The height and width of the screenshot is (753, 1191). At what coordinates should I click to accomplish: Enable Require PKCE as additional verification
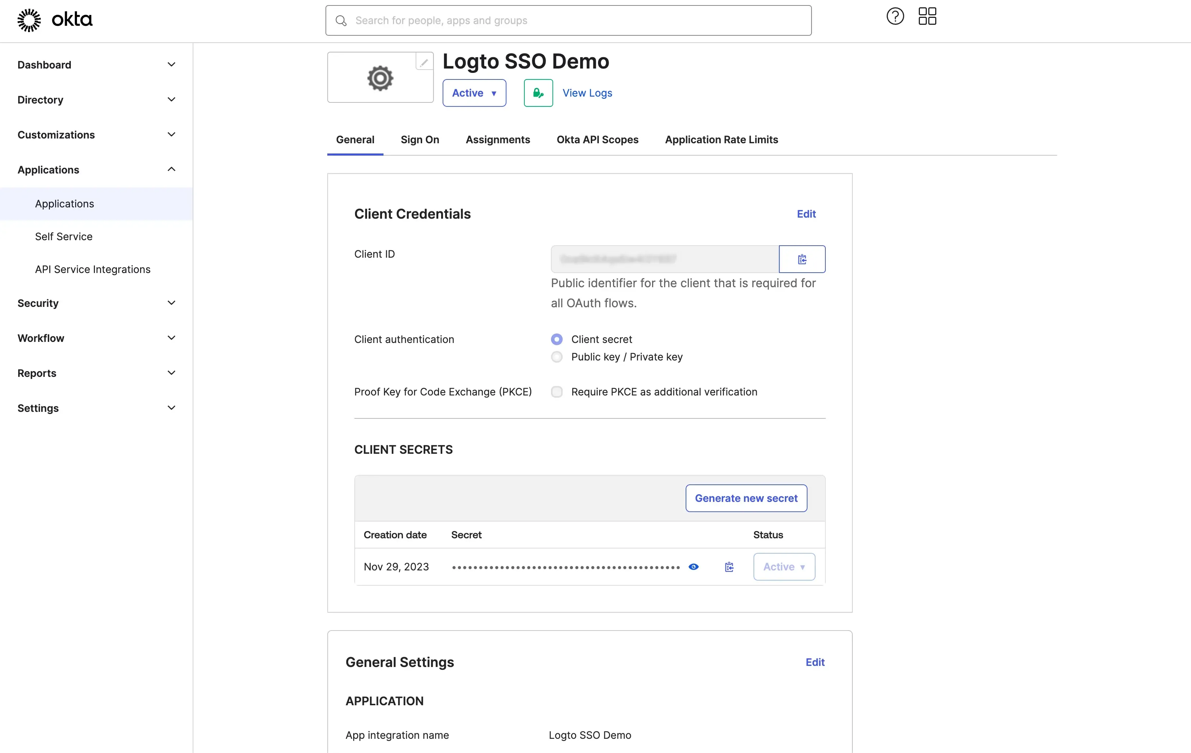tap(556, 391)
